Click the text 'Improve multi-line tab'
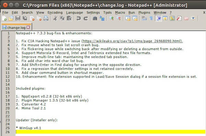206x136 pixels. (42, 57)
